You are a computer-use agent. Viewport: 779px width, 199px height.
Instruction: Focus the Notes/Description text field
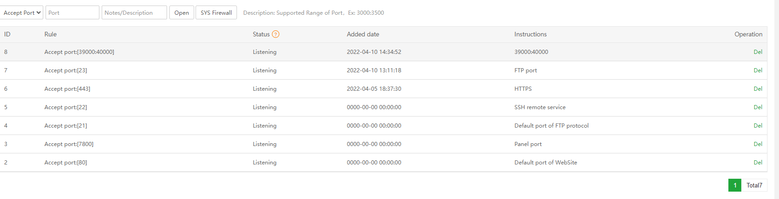tap(134, 13)
